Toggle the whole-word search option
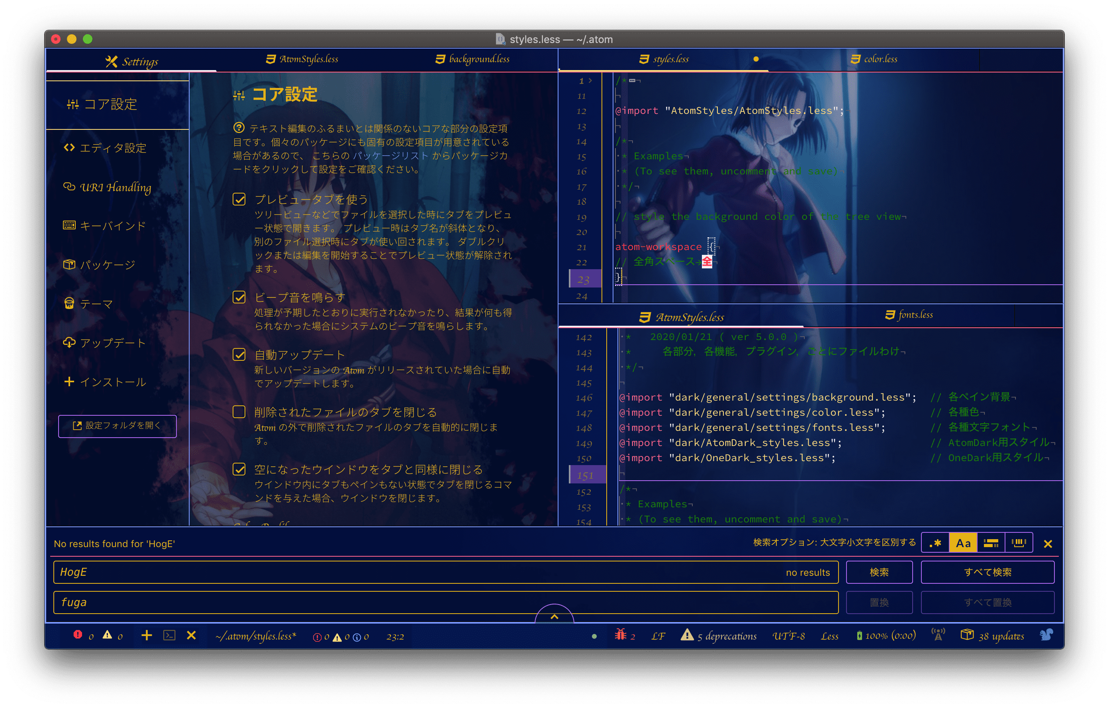1109x708 pixels. pos(1019,544)
